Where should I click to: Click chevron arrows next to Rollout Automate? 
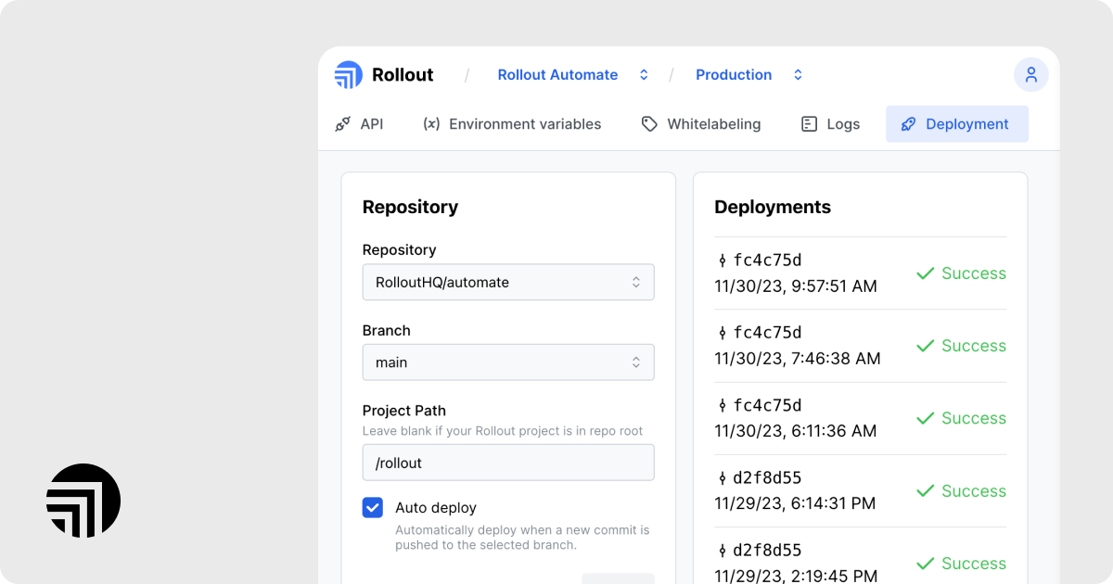(644, 75)
